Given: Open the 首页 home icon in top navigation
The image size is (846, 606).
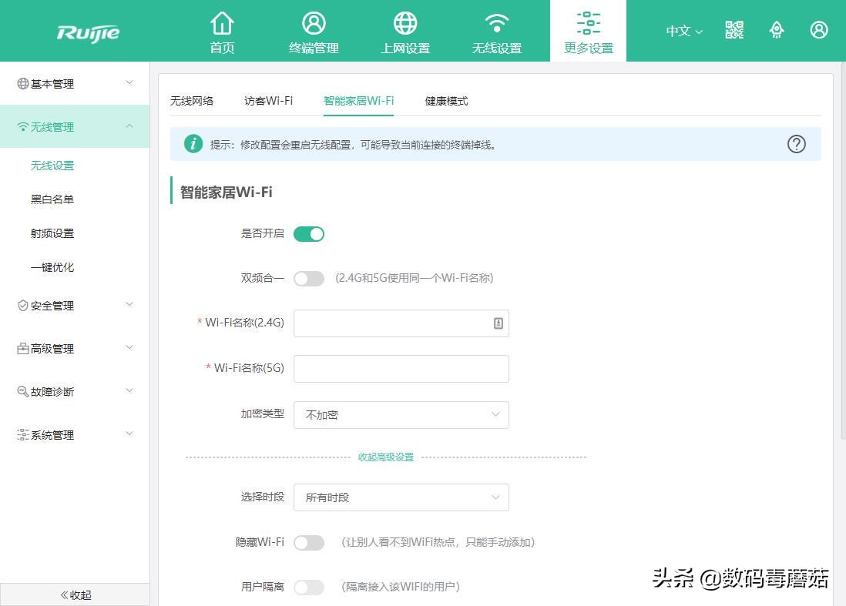Looking at the screenshot, I should coord(222,31).
